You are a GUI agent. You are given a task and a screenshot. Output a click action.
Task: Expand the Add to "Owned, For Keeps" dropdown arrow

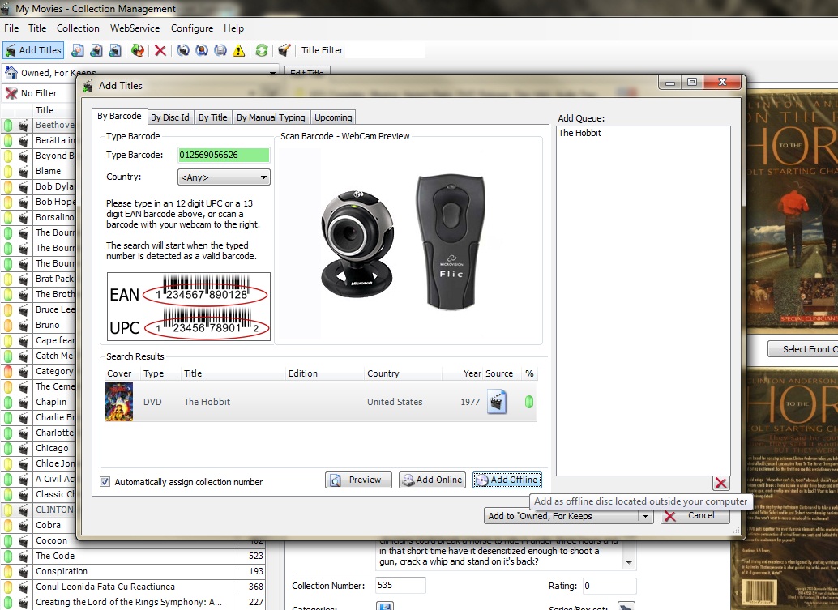[x=645, y=516]
